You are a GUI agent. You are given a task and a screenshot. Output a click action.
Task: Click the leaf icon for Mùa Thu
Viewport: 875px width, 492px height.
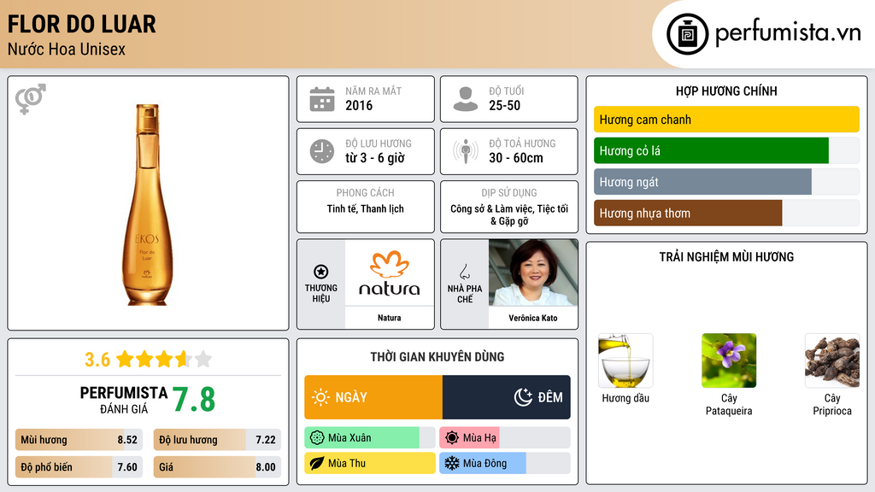click(317, 463)
